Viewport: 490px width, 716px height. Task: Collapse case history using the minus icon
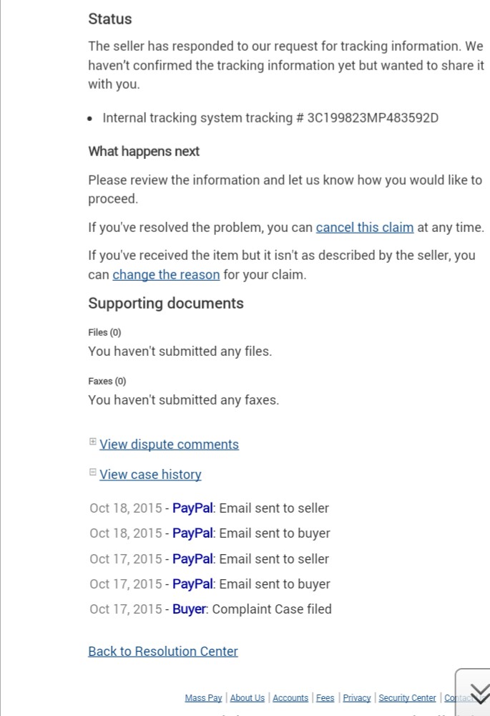pyautogui.click(x=92, y=472)
